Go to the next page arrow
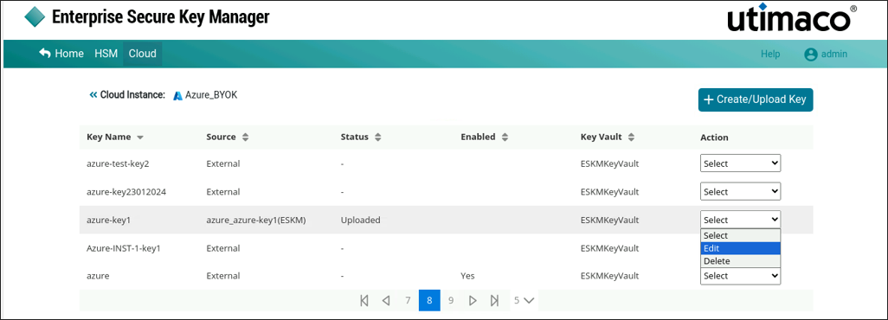This screenshot has width=888, height=320. pos(473,301)
